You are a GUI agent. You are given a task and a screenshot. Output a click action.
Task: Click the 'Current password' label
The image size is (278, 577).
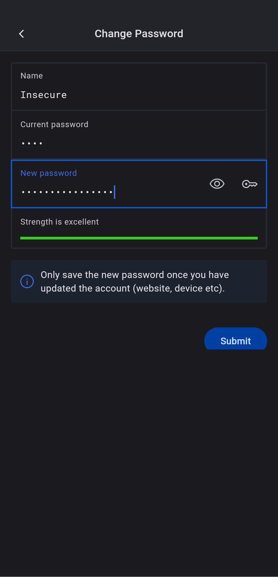54,124
